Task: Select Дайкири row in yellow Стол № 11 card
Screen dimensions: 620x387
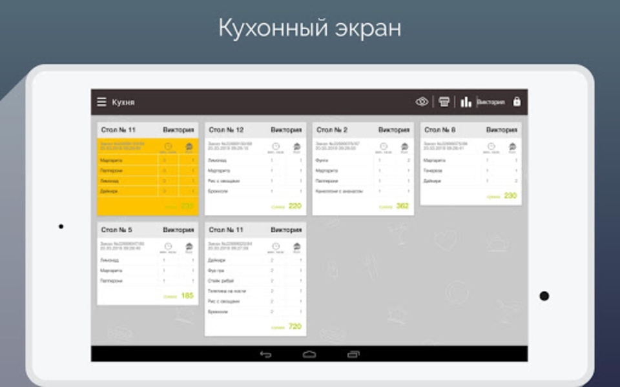Action: (147, 191)
